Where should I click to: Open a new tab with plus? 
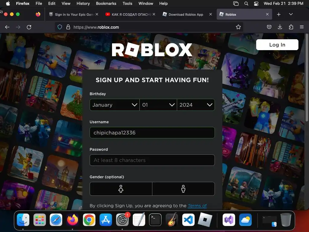coord(279,14)
